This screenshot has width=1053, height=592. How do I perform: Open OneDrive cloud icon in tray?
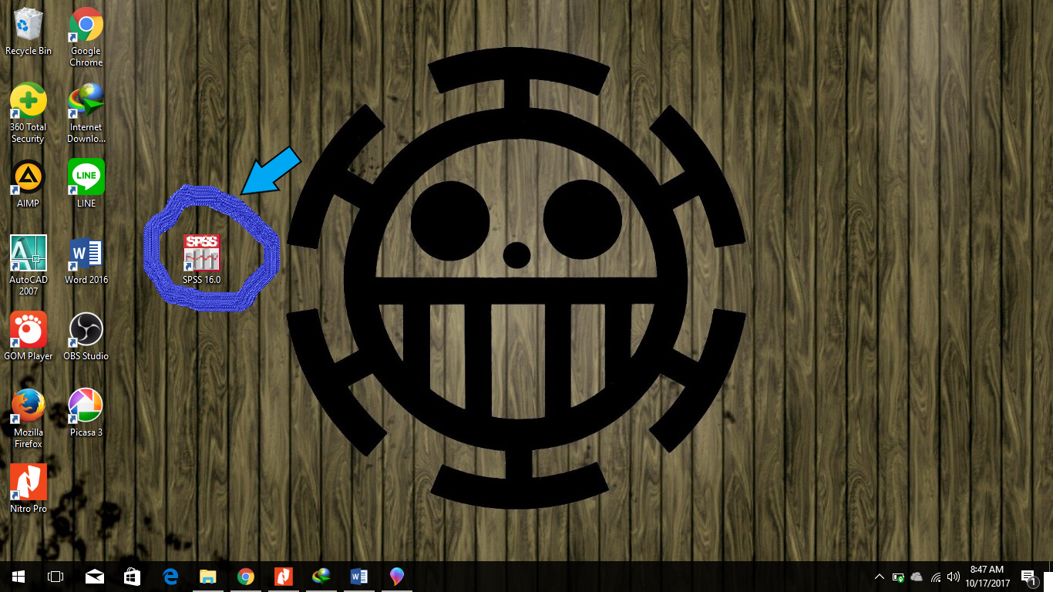pyautogui.click(x=917, y=577)
